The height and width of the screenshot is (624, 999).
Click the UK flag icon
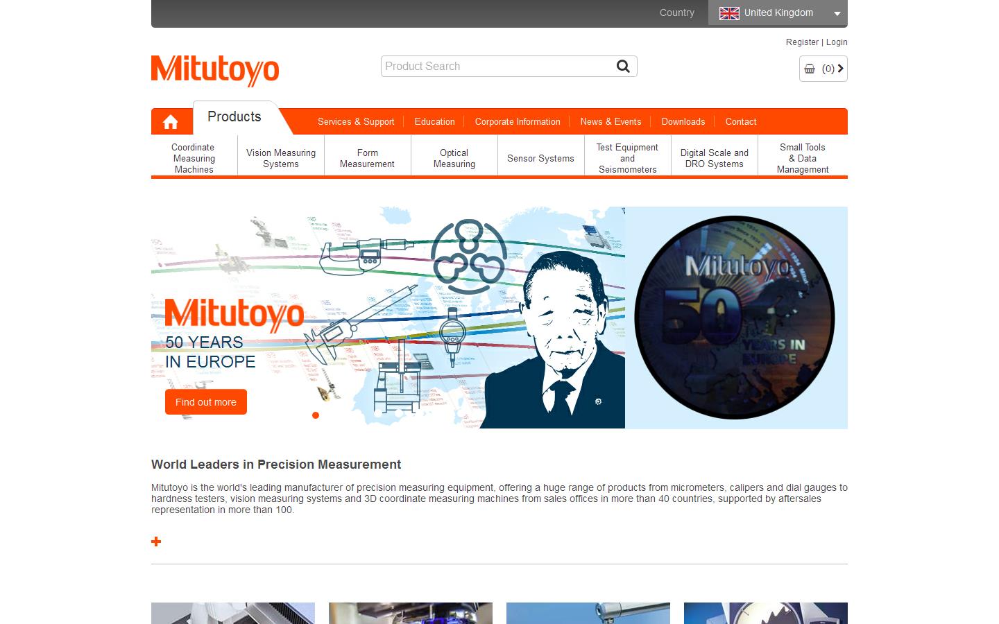[x=729, y=13]
